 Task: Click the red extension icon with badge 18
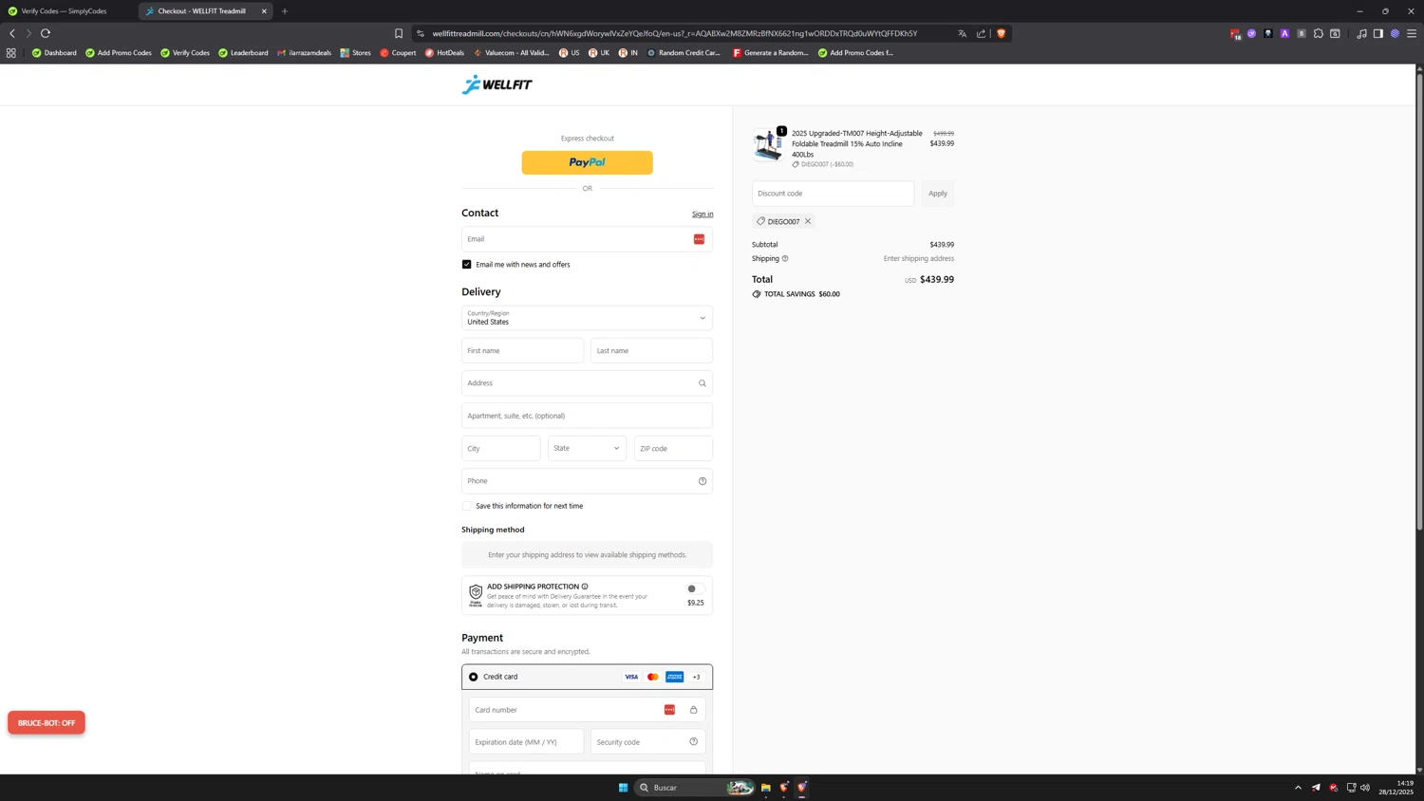(x=1235, y=33)
